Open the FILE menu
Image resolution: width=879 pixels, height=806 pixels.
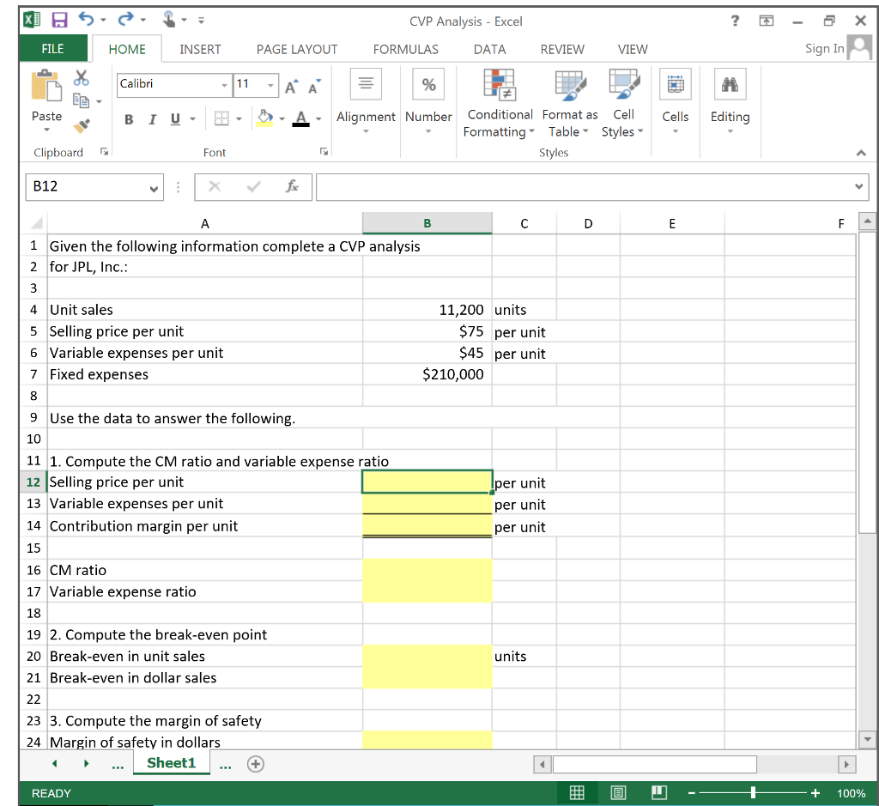[x=52, y=49]
